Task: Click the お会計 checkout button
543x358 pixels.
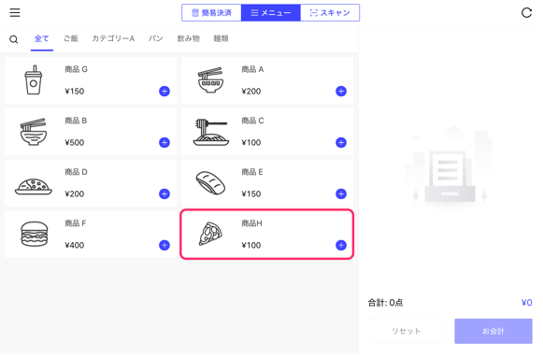Action: tap(493, 331)
